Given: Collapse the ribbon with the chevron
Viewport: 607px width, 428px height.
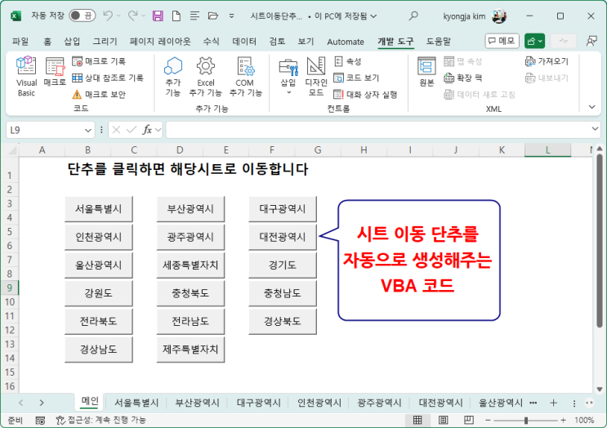Looking at the screenshot, I should tap(592, 107).
